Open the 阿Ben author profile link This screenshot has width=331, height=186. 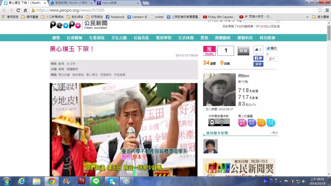pos(244,76)
